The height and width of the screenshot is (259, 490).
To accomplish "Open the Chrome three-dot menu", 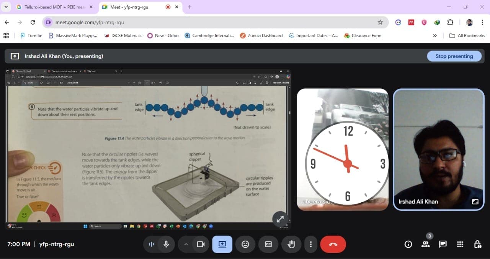I will click(x=482, y=22).
